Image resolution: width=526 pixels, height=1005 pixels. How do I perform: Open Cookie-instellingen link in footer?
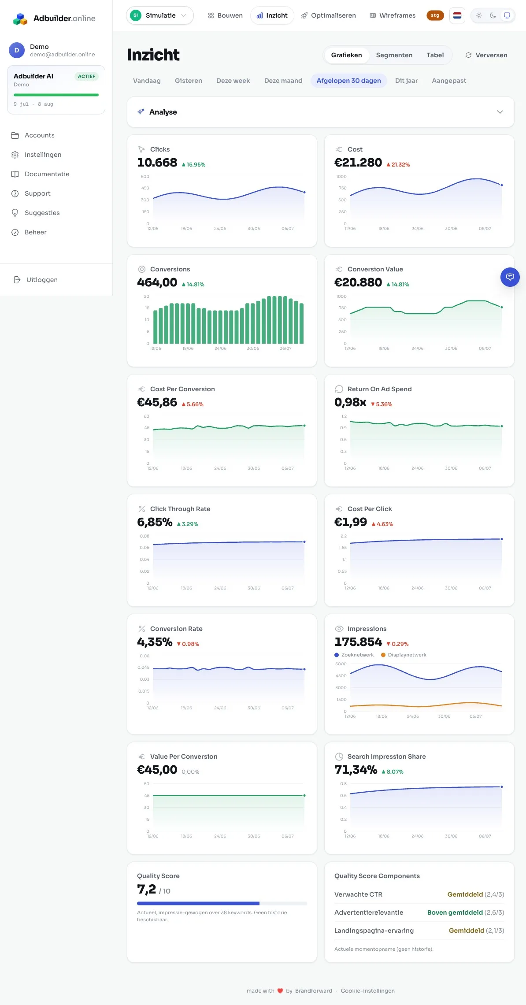(368, 990)
